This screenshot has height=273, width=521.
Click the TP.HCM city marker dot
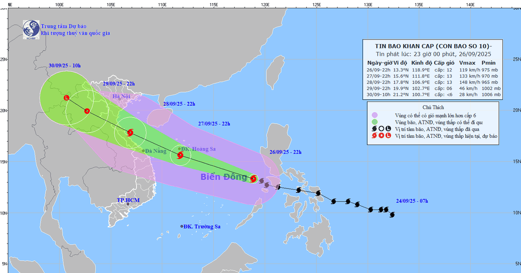(x=128, y=204)
